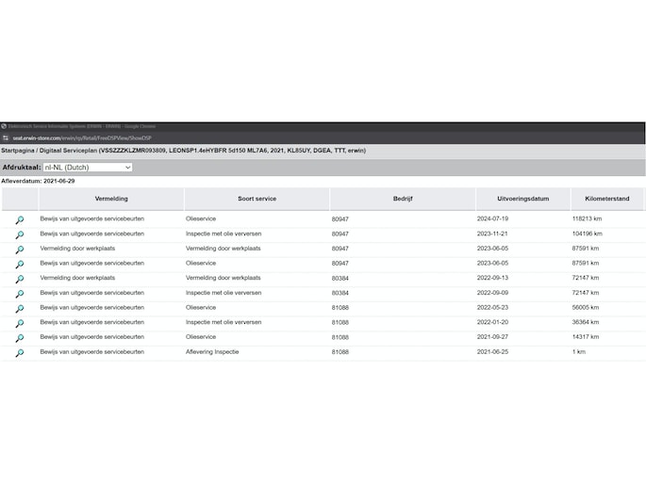View the 2022-01-20 inspection entry details
This screenshot has height=484, width=646.
(19, 323)
